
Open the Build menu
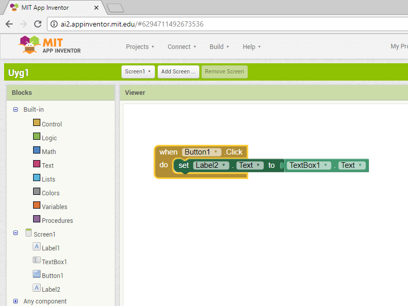219,47
